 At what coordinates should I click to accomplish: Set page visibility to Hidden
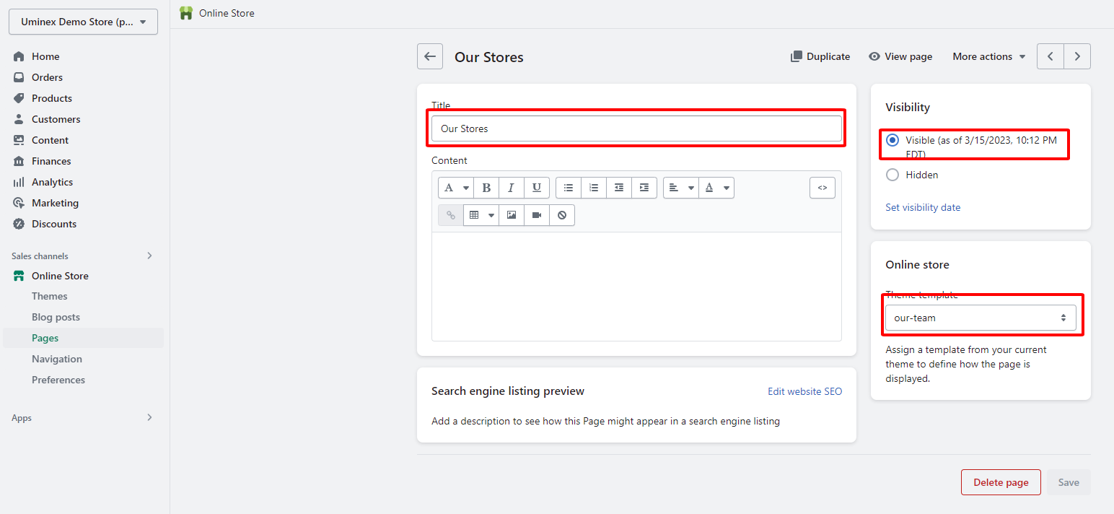tap(892, 175)
